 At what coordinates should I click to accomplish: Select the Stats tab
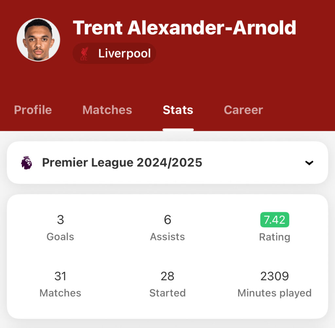pyautogui.click(x=178, y=110)
